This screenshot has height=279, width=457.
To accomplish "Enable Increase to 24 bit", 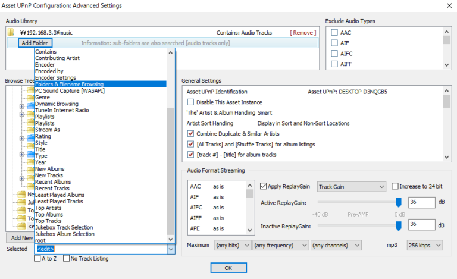I will [x=395, y=186].
